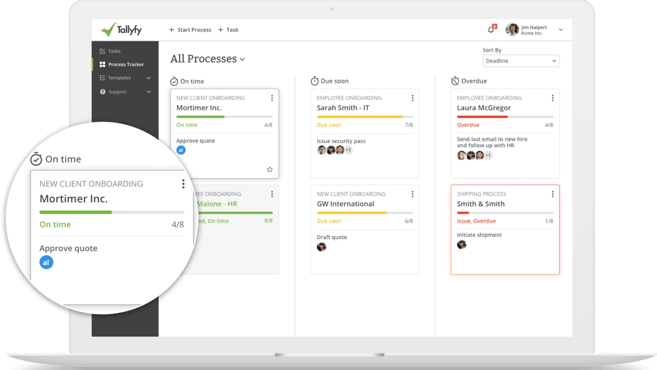Click the Templates list icon
The height and width of the screenshot is (370, 657).
102,78
